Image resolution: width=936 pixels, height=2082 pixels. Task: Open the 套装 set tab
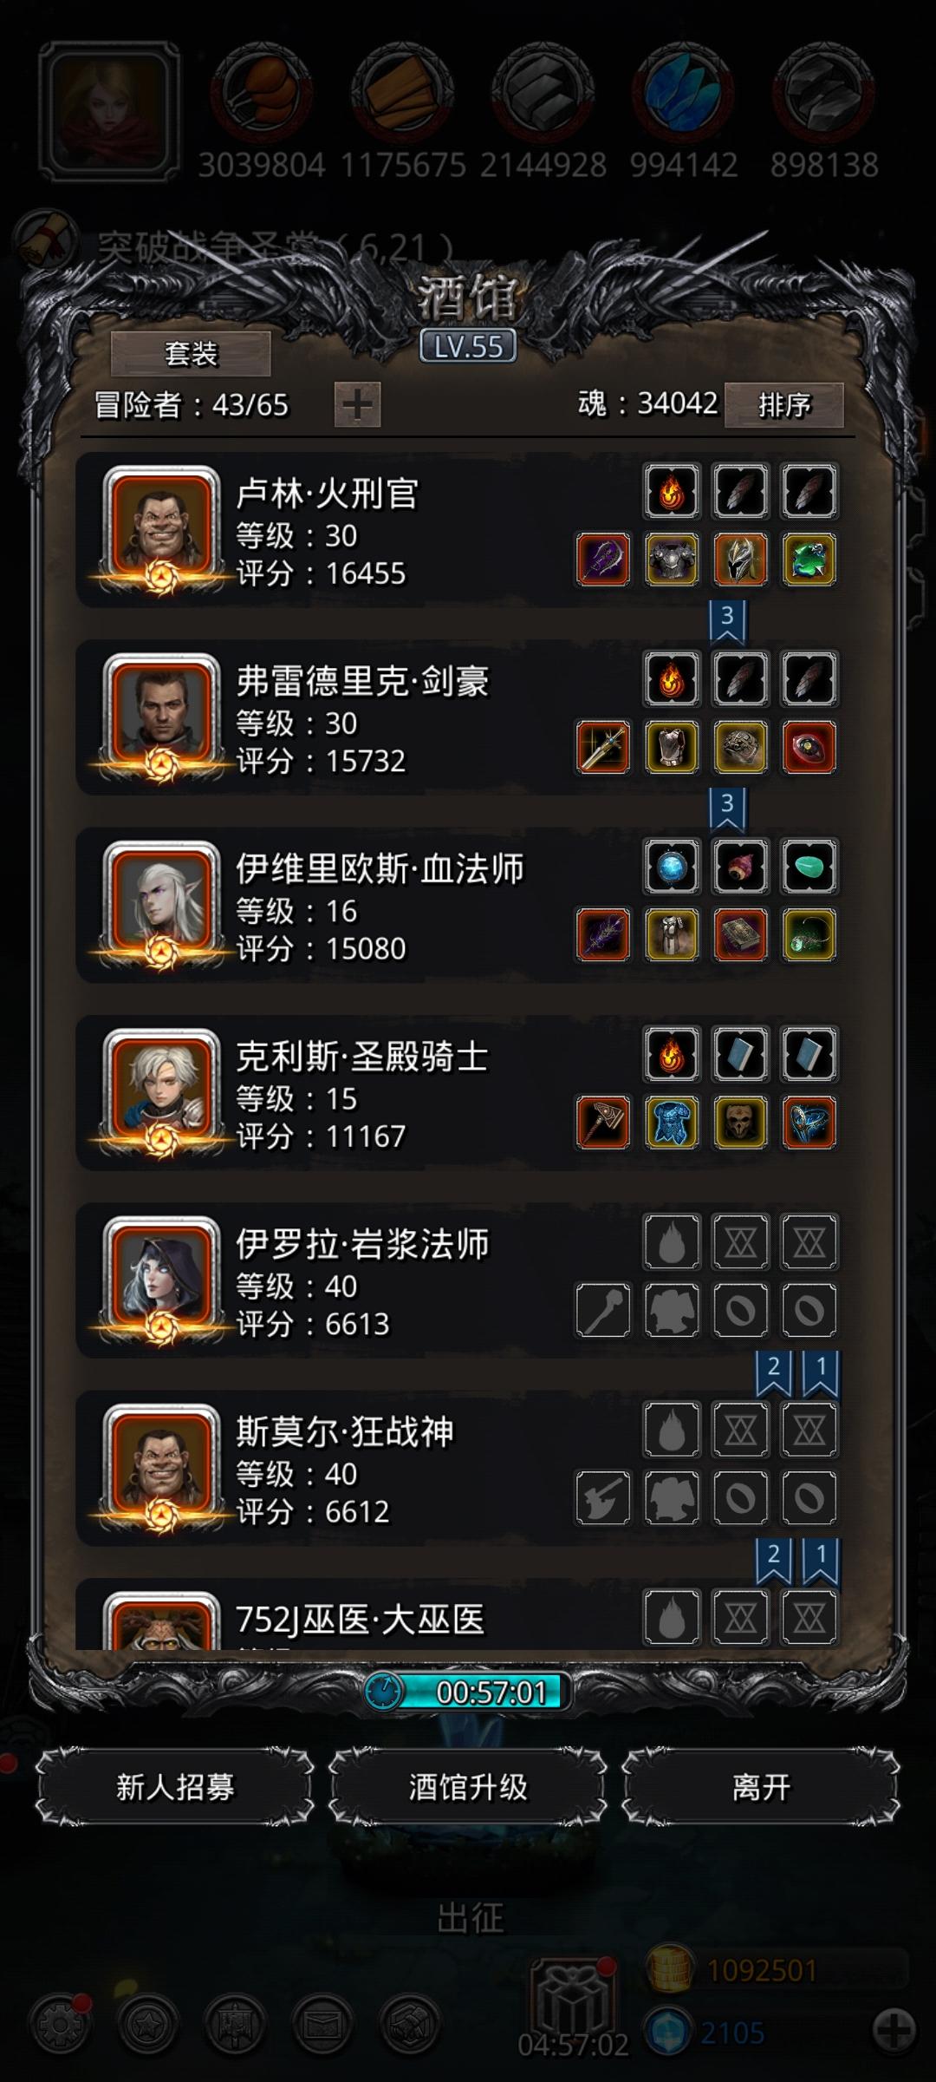click(191, 354)
